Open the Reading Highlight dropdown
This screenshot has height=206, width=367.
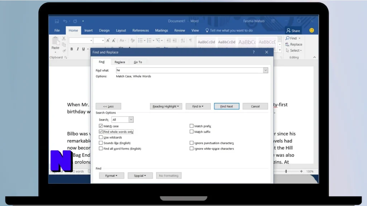166,106
